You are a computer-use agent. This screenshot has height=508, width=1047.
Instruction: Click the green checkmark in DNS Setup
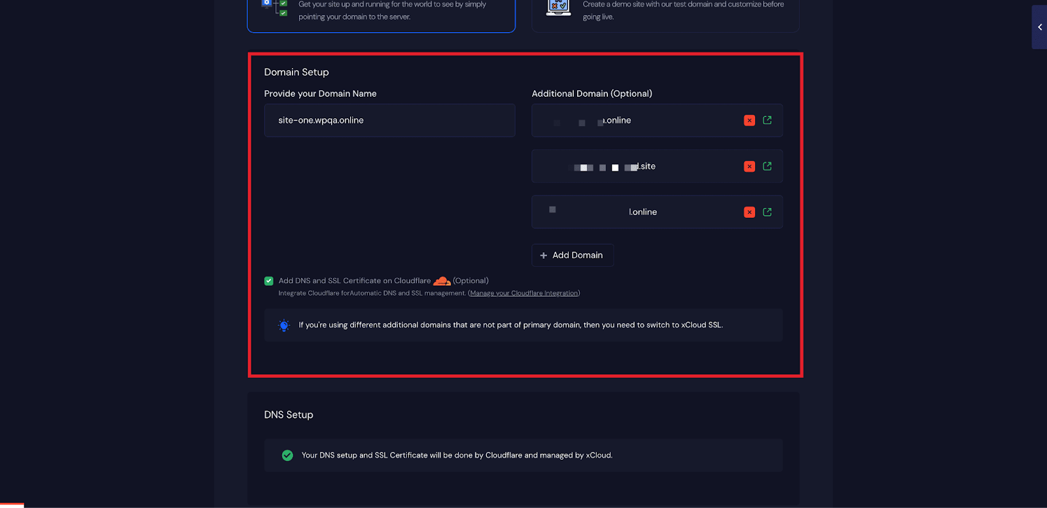tap(287, 455)
